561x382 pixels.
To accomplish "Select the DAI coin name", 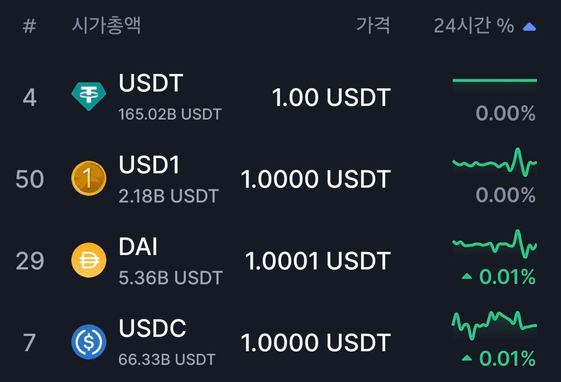I will [x=138, y=247].
